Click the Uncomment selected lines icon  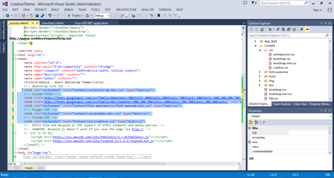click(x=151, y=16)
